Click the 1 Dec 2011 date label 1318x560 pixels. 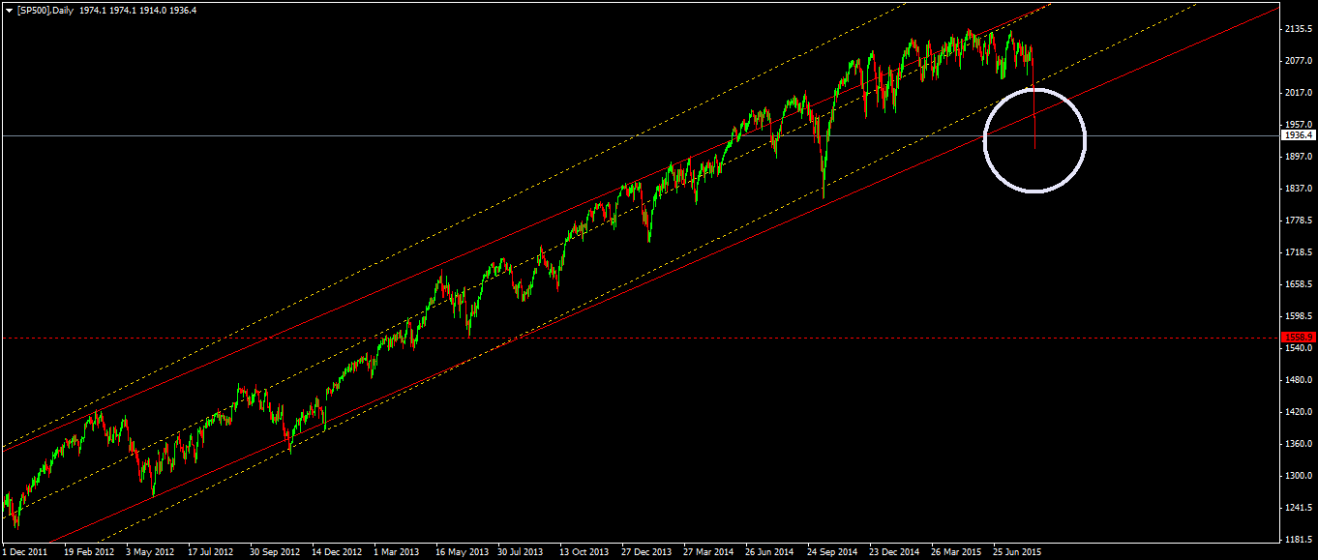(24, 552)
